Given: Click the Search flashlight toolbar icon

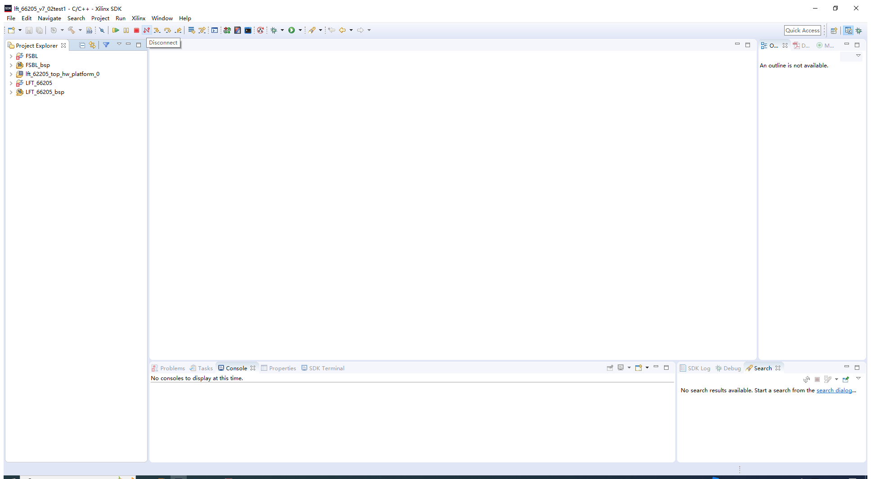Looking at the screenshot, I should [312, 30].
